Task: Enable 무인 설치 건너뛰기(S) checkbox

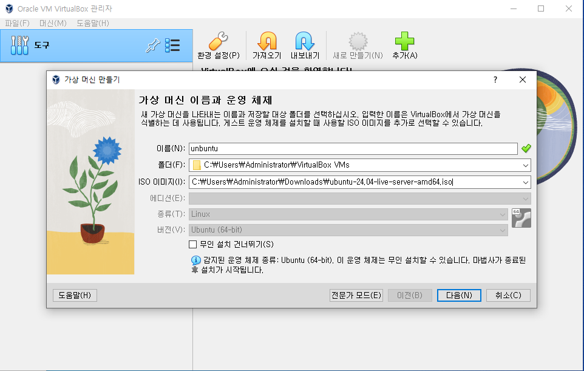Action: 192,244
